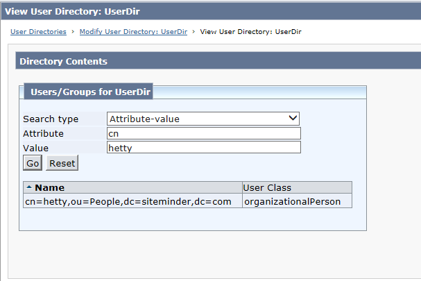Focus the Value field containing hetty
Image resolution: width=421 pixels, height=281 pixels.
point(204,148)
